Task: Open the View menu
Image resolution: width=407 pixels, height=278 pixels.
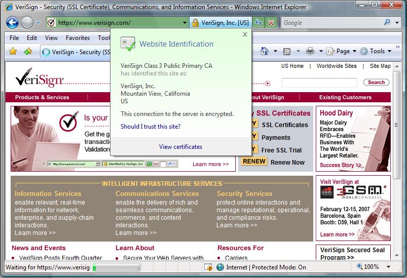Action: point(51,38)
